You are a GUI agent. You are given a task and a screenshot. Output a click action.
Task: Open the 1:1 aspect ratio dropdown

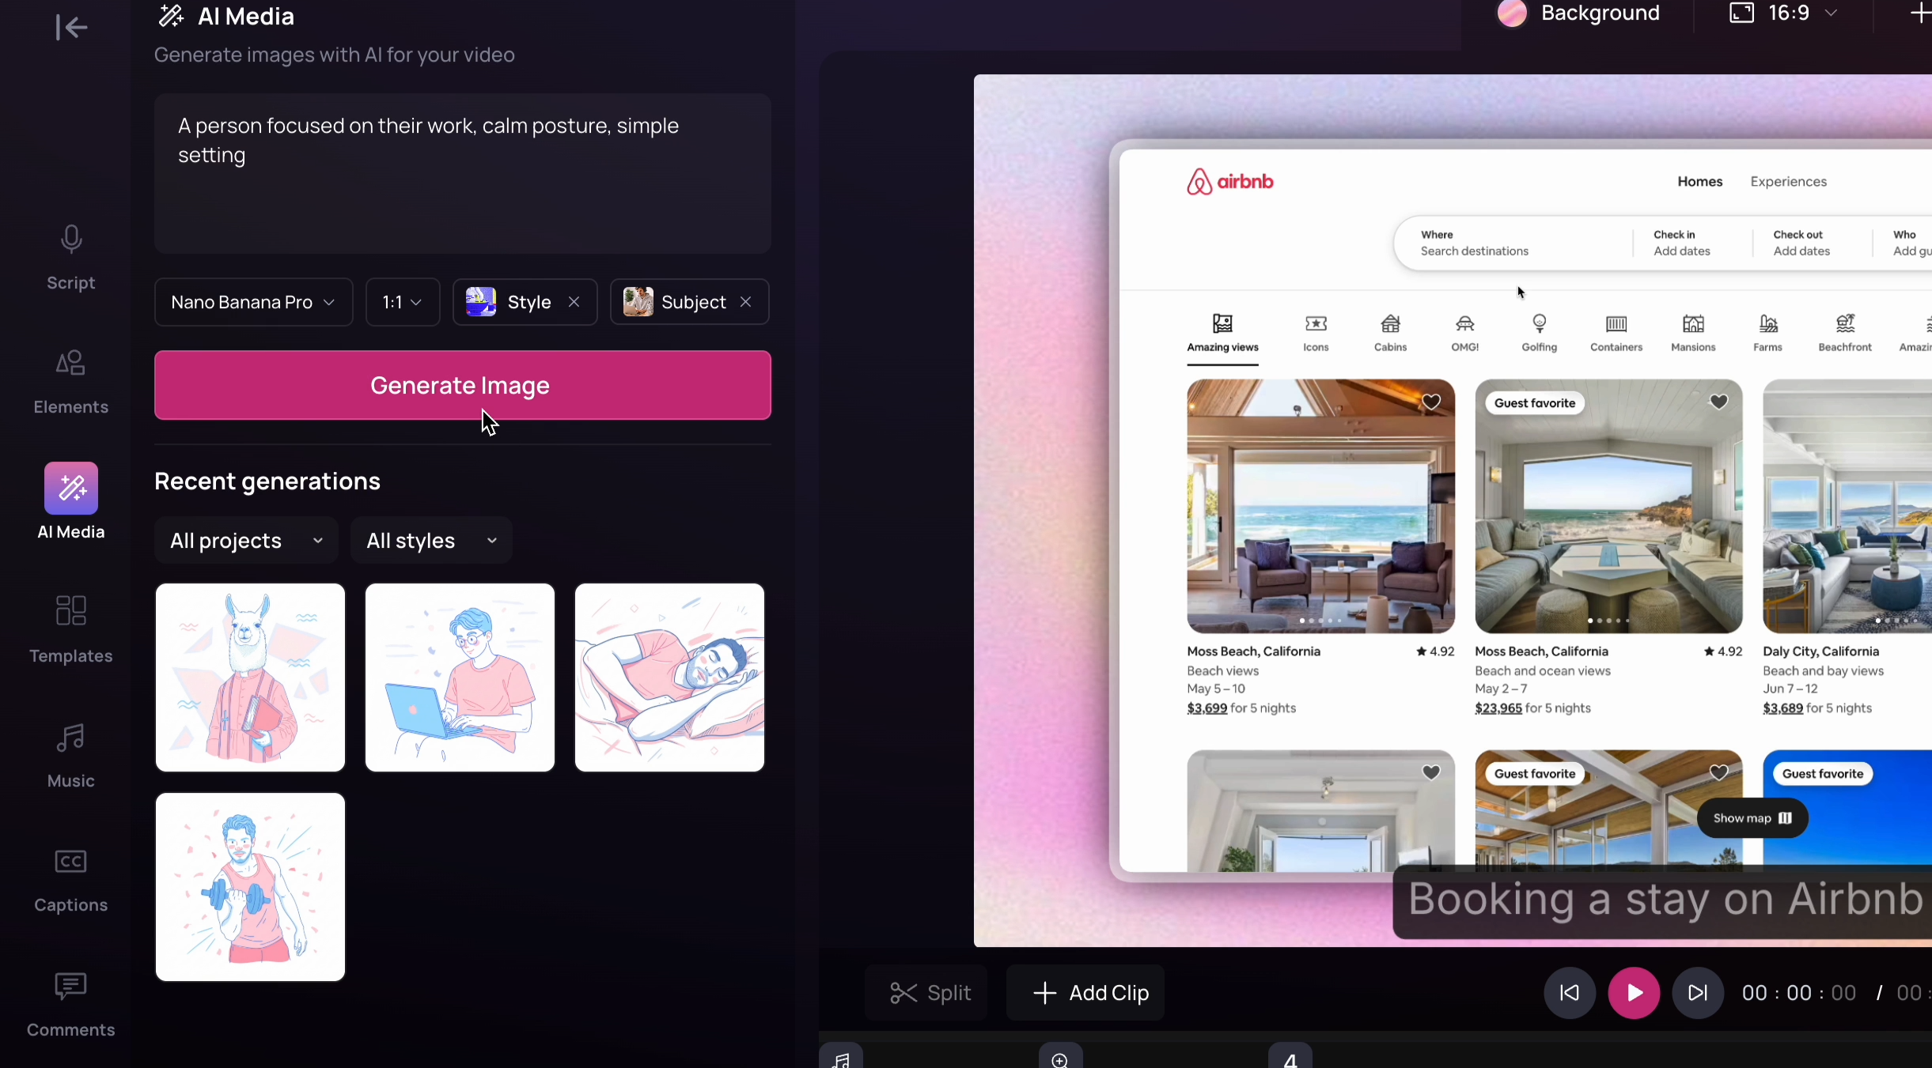[402, 302]
